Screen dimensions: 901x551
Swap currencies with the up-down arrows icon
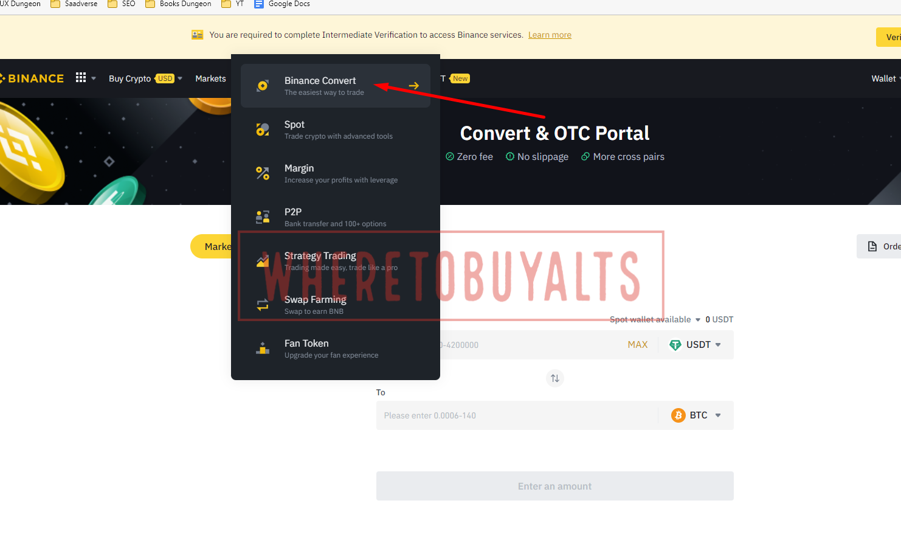554,378
